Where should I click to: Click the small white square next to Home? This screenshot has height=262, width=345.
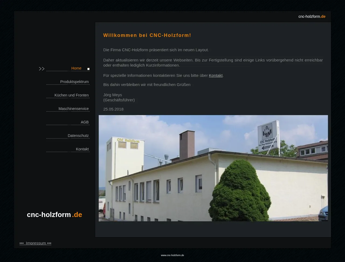pos(88,69)
